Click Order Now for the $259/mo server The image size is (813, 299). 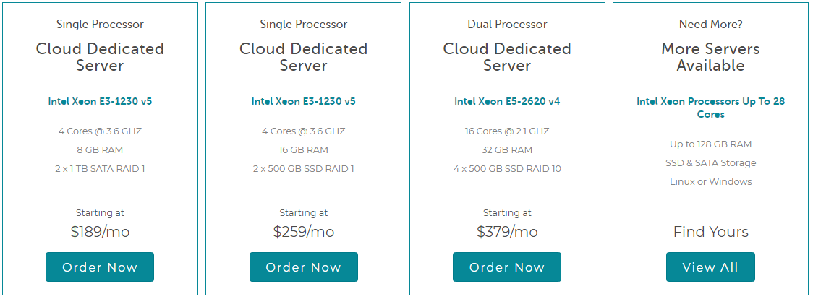click(303, 267)
